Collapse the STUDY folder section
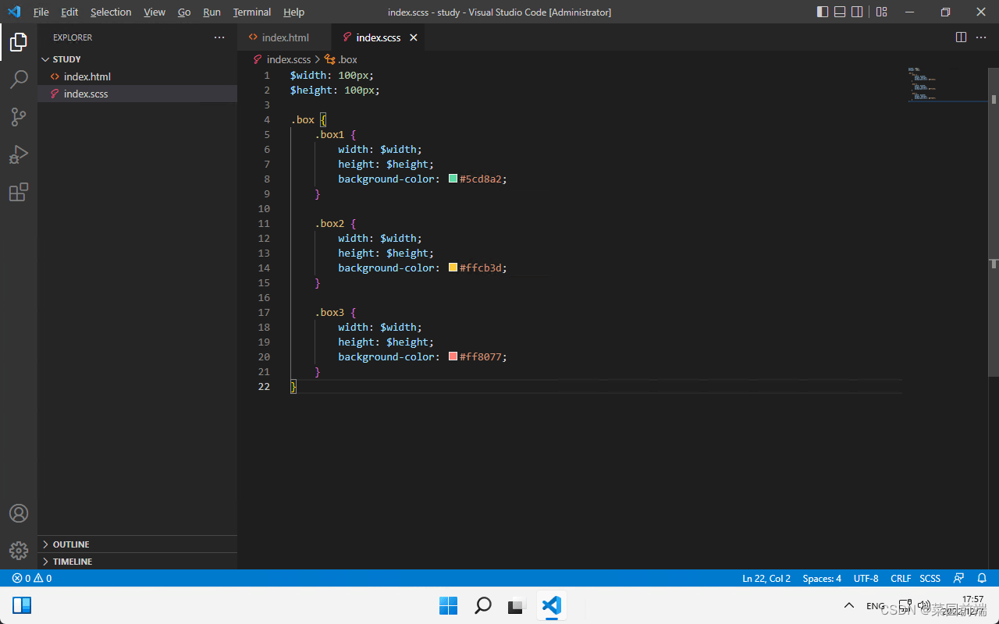This screenshot has height=624, width=999. point(137,59)
